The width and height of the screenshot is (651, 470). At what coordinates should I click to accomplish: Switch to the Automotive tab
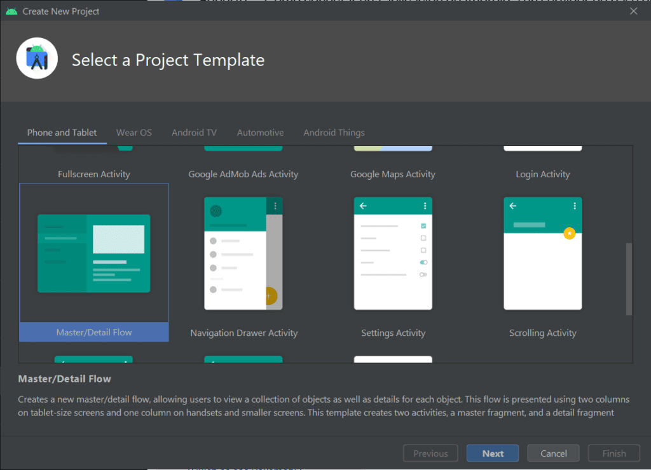tap(260, 132)
